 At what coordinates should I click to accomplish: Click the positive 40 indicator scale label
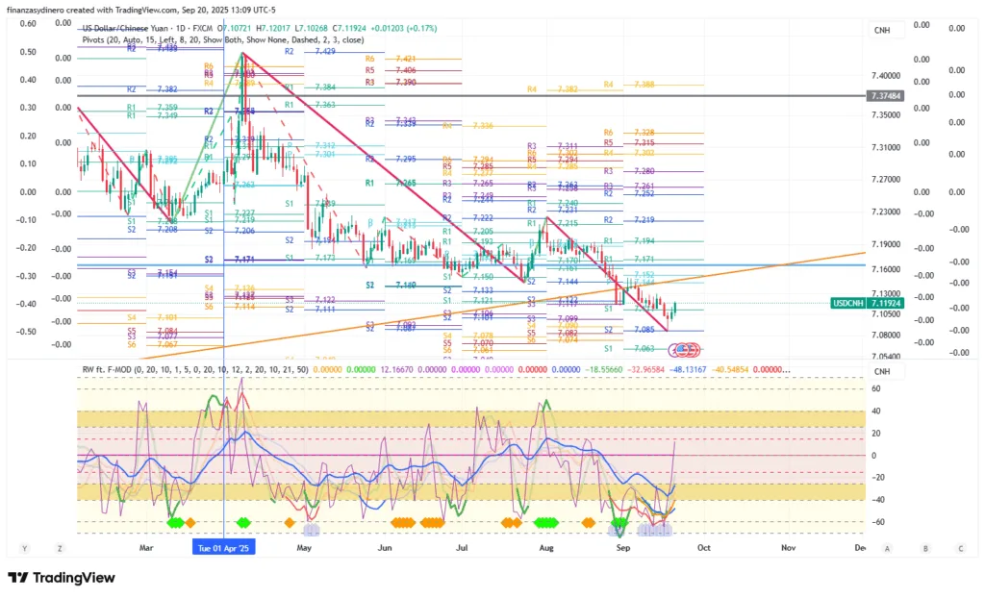[875, 411]
